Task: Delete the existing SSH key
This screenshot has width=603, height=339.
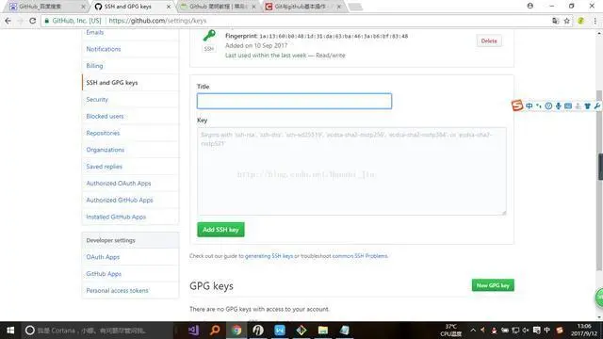Action: click(489, 40)
